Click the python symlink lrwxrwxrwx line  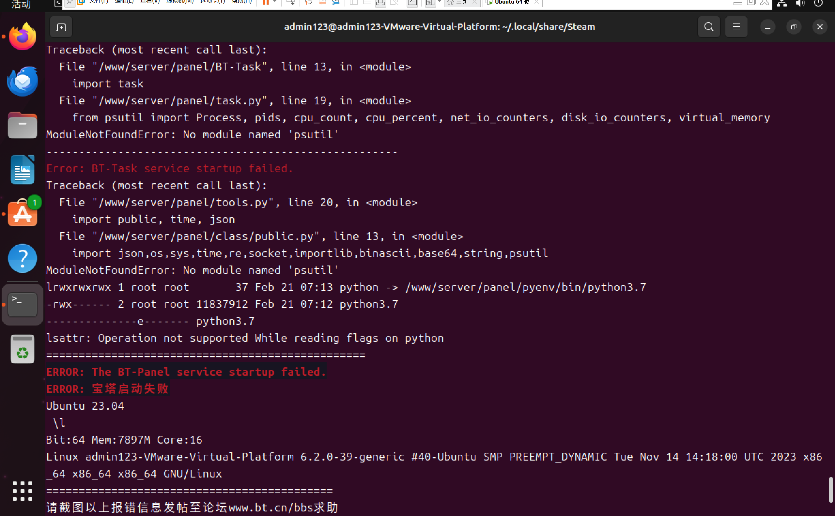click(x=346, y=287)
